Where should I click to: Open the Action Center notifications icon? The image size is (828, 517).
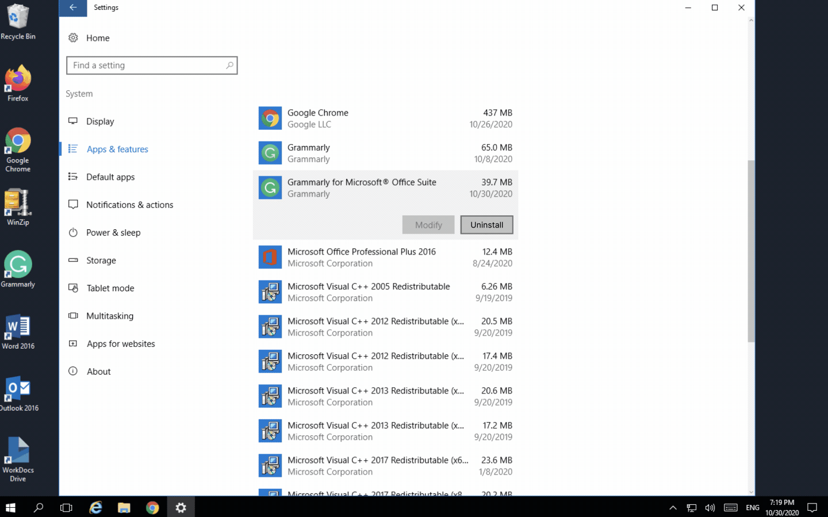point(812,507)
